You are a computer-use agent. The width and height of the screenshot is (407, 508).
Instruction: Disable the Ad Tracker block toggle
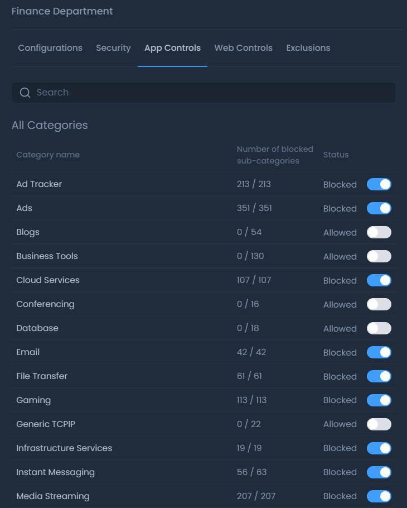point(379,184)
